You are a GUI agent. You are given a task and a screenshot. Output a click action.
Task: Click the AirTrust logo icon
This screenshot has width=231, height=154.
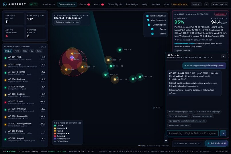(5, 4)
